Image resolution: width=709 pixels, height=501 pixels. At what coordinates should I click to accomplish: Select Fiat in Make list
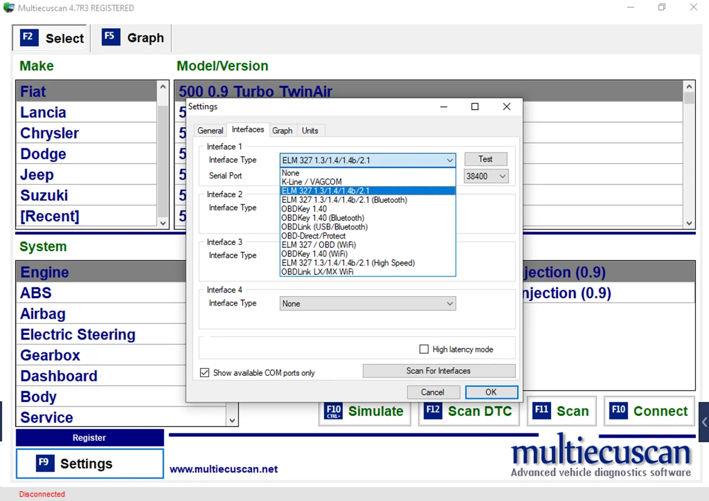coord(87,91)
